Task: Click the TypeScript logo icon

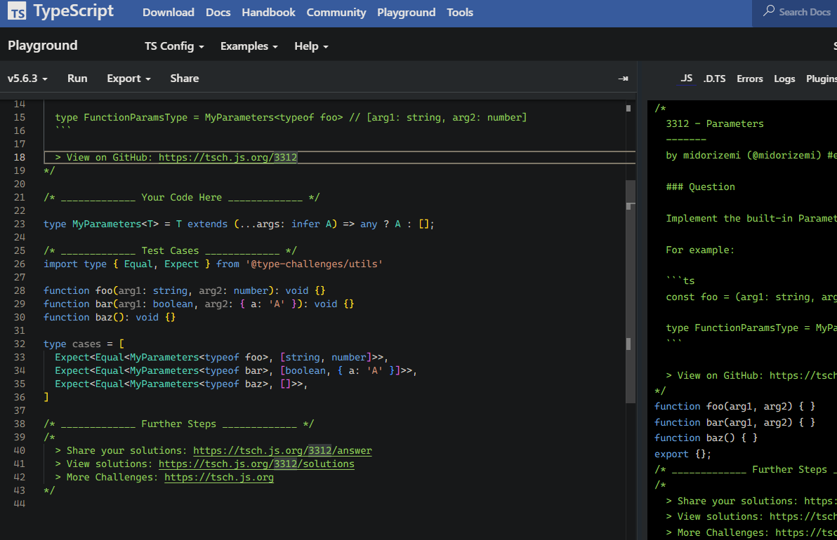Action: click(x=18, y=12)
